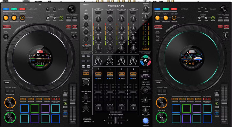232x127 pixels.
Task: Toggle green VOCAL part on right deck
Action: pos(165,9)
